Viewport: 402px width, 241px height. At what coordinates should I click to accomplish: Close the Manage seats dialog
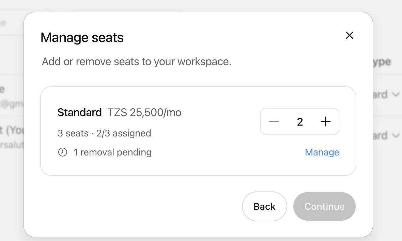pos(350,35)
